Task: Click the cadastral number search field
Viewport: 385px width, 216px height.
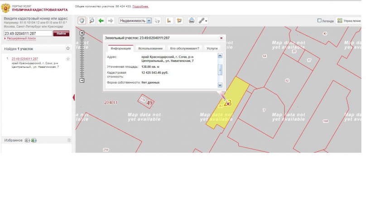Action: tap(28, 33)
